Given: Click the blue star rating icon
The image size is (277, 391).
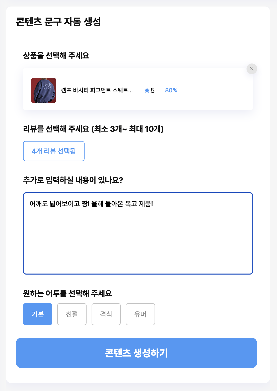Looking at the screenshot, I should coord(147,90).
